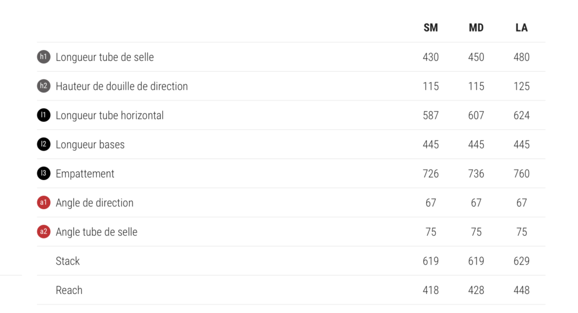This screenshot has height=313, width=578.
Task: Select the SM size column header
Action: pyautogui.click(x=431, y=28)
